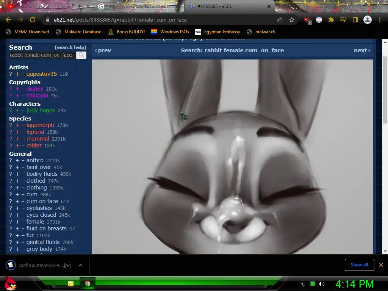
Task: Click the Chrome taskbar icon
Action: coord(88,283)
